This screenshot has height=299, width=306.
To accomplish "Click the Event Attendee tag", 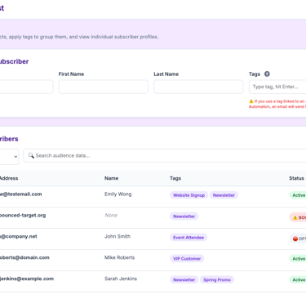I will (188, 238).
